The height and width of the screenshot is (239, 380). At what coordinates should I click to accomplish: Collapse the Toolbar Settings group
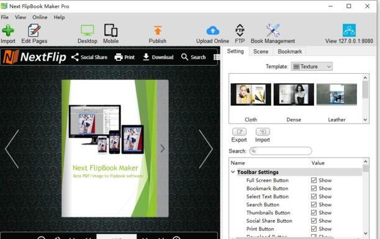tap(233, 172)
